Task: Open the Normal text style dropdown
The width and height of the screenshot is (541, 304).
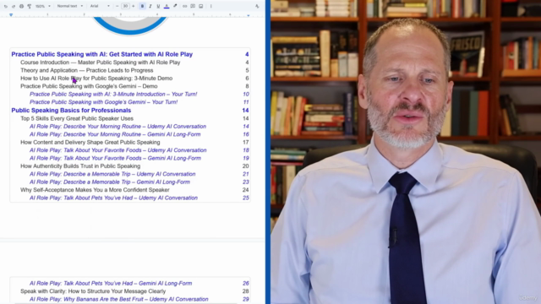Action: coord(69,6)
